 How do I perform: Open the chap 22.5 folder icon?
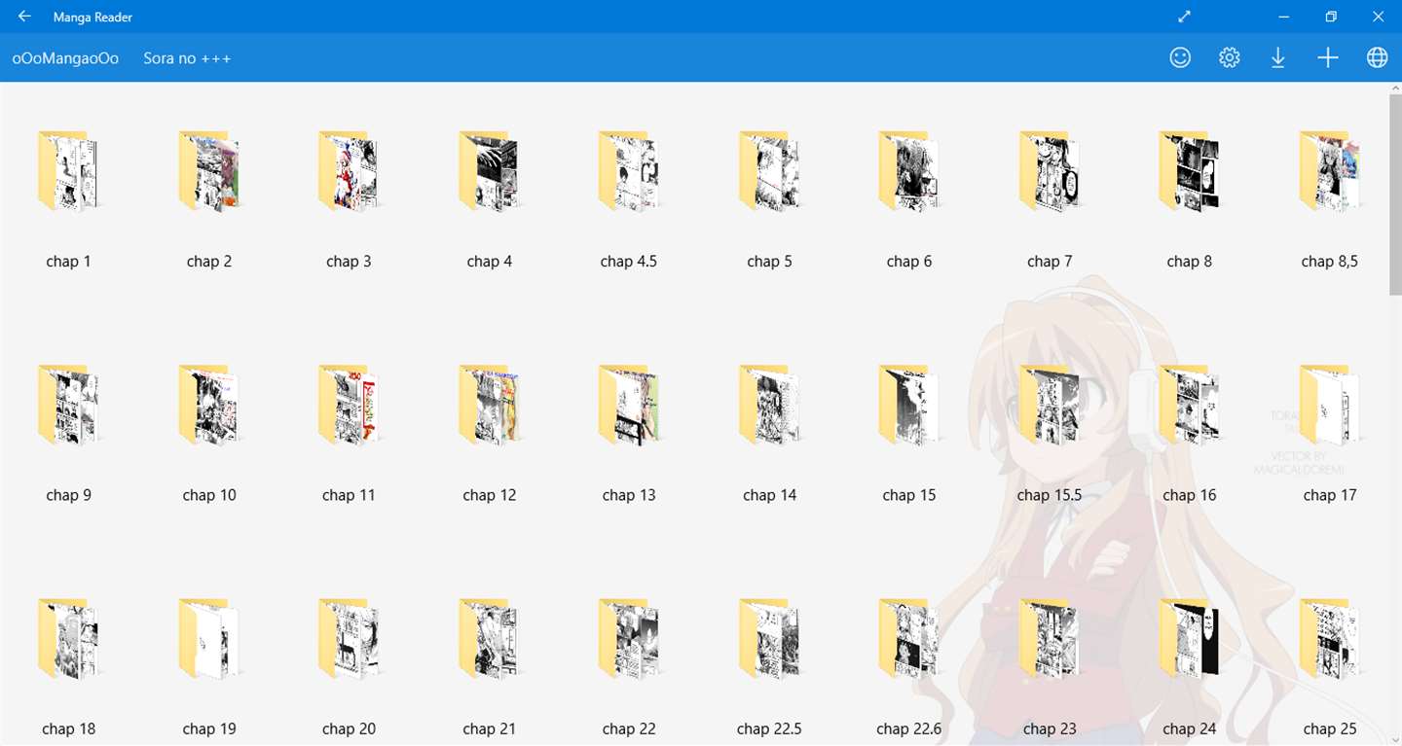tap(770, 639)
